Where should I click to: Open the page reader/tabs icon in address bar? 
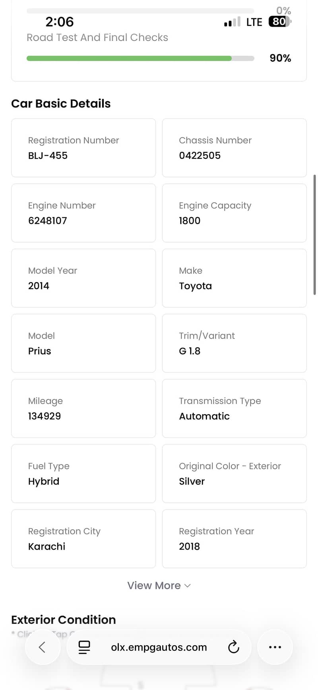click(84, 647)
